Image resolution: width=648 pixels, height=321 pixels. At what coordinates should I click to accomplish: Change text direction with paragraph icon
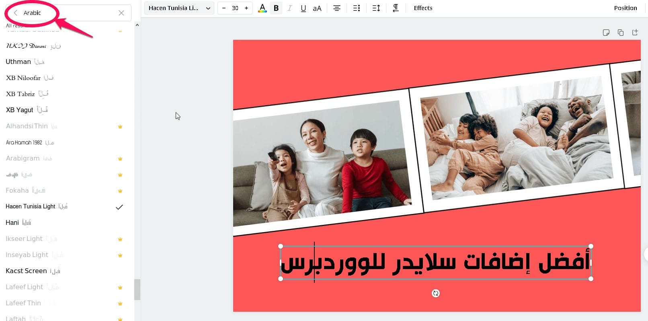click(396, 8)
